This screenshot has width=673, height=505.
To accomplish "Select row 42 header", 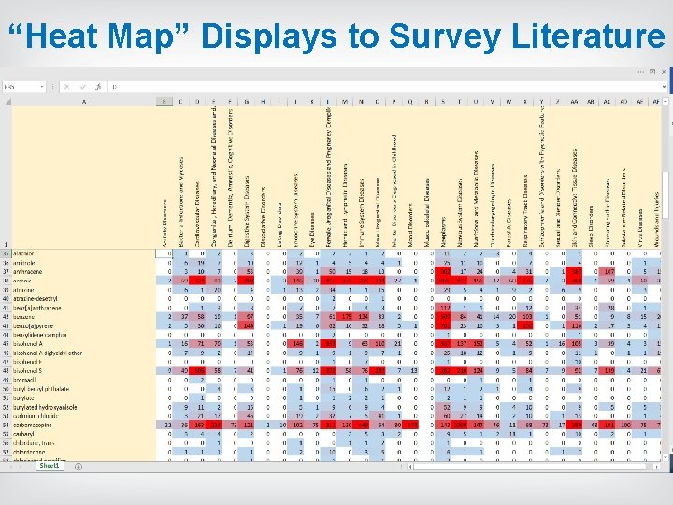I will 6,317.
